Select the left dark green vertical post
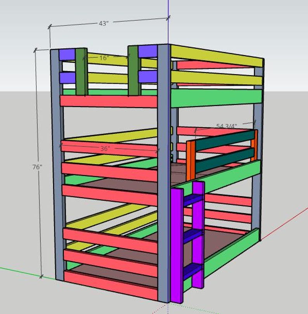This screenshot has width=308, height=314. tap(81, 72)
